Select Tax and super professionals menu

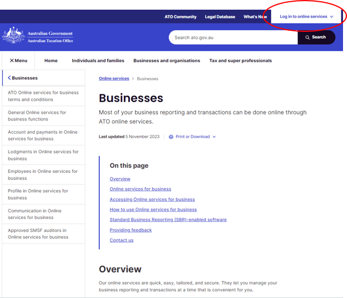coord(240,61)
